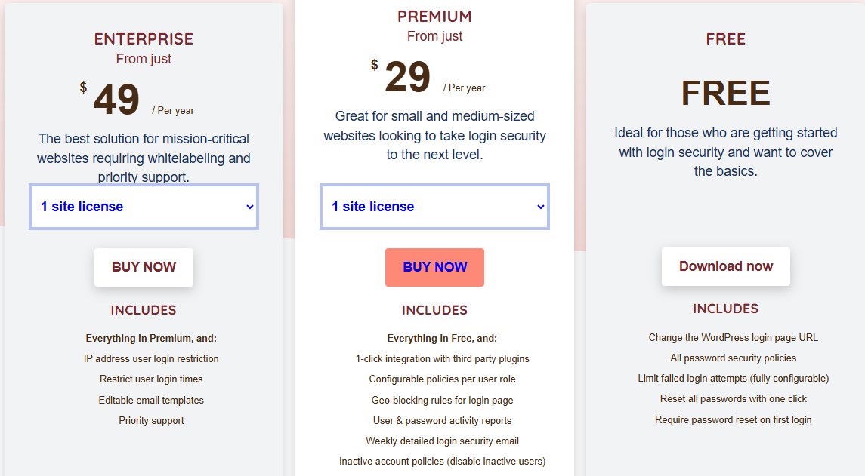865x476 pixels.
Task: Open the Enterprise site license dropdown
Action: [x=144, y=207]
